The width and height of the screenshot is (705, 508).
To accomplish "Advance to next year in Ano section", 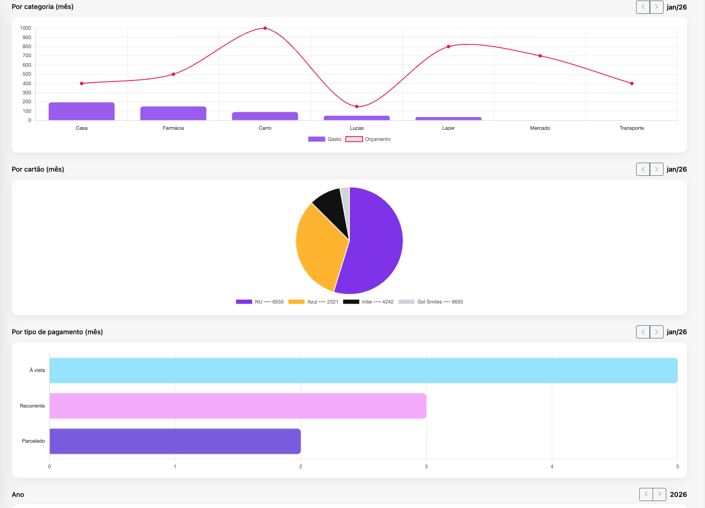I will coord(659,494).
